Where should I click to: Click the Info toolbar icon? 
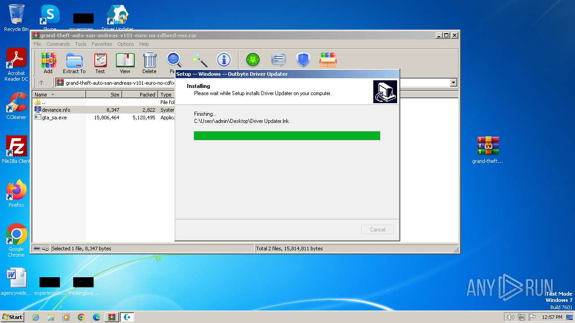(224, 60)
